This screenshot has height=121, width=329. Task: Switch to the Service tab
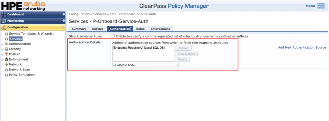pyautogui.click(x=98, y=29)
